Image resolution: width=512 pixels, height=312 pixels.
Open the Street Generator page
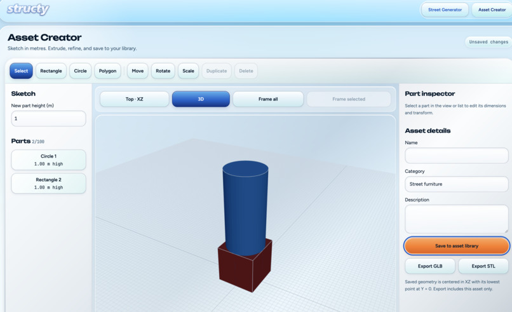(x=445, y=10)
